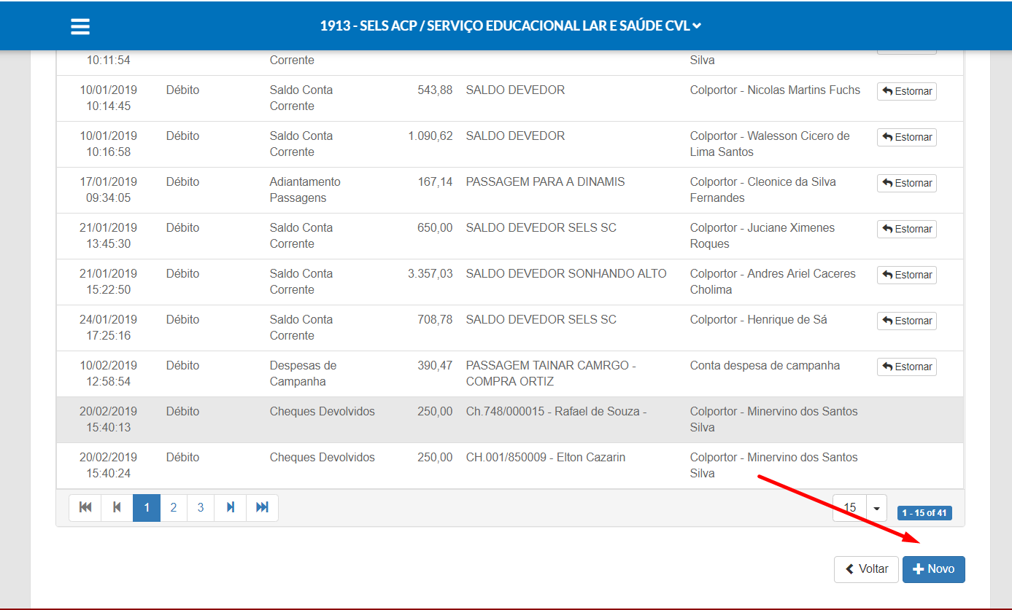Jump to last page of results

tap(263, 508)
